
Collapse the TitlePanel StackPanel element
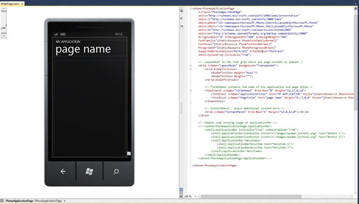[x=191, y=91]
